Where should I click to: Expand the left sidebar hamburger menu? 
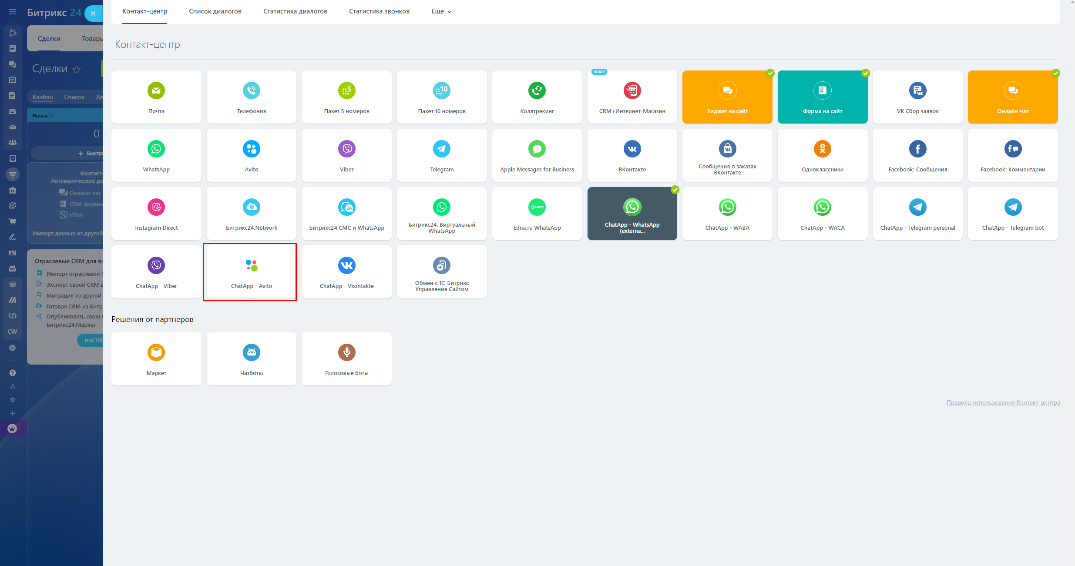(13, 12)
